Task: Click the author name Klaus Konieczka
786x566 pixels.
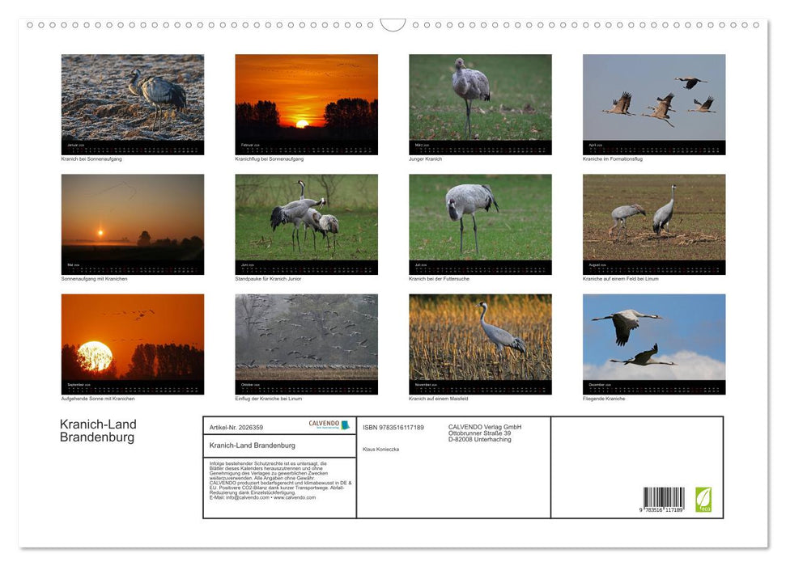Action: pos(380,449)
